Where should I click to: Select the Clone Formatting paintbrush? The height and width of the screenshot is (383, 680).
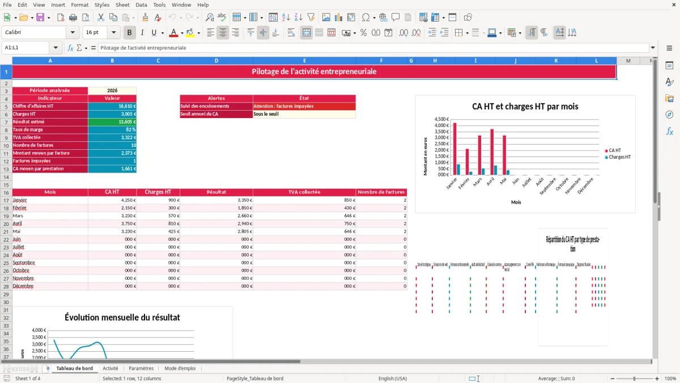pyautogui.click(x=145, y=18)
